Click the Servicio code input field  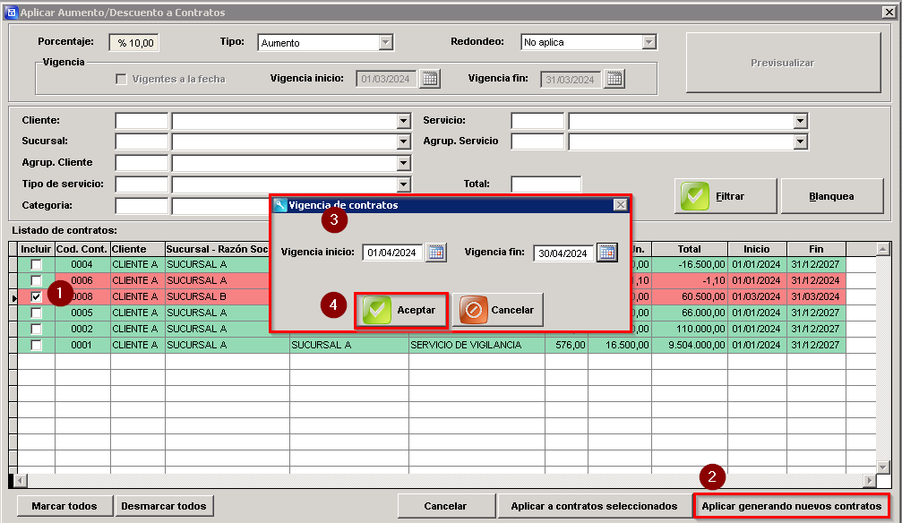click(537, 121)
